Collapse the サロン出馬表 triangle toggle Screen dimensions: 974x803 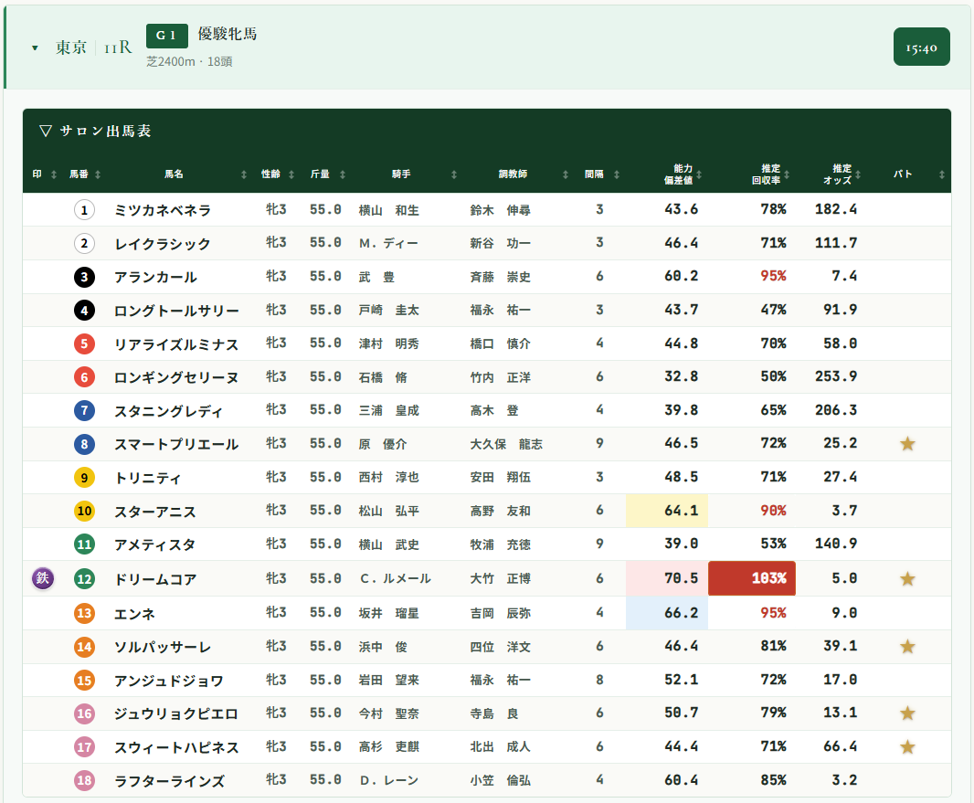[x=46, y=131]
